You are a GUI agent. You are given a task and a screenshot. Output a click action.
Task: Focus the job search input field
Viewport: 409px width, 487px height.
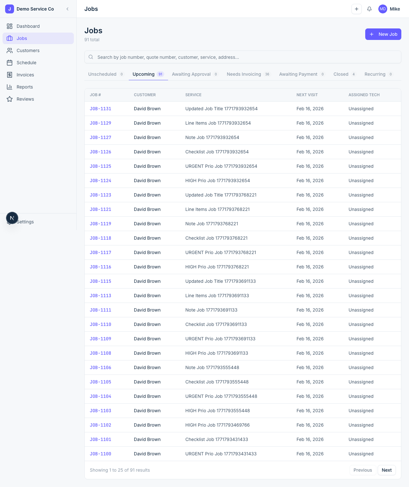(243, 57)
